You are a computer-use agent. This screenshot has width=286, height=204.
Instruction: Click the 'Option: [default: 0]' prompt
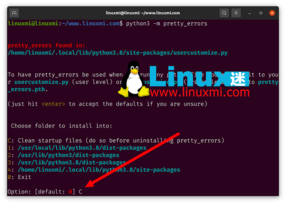(41, 192)
